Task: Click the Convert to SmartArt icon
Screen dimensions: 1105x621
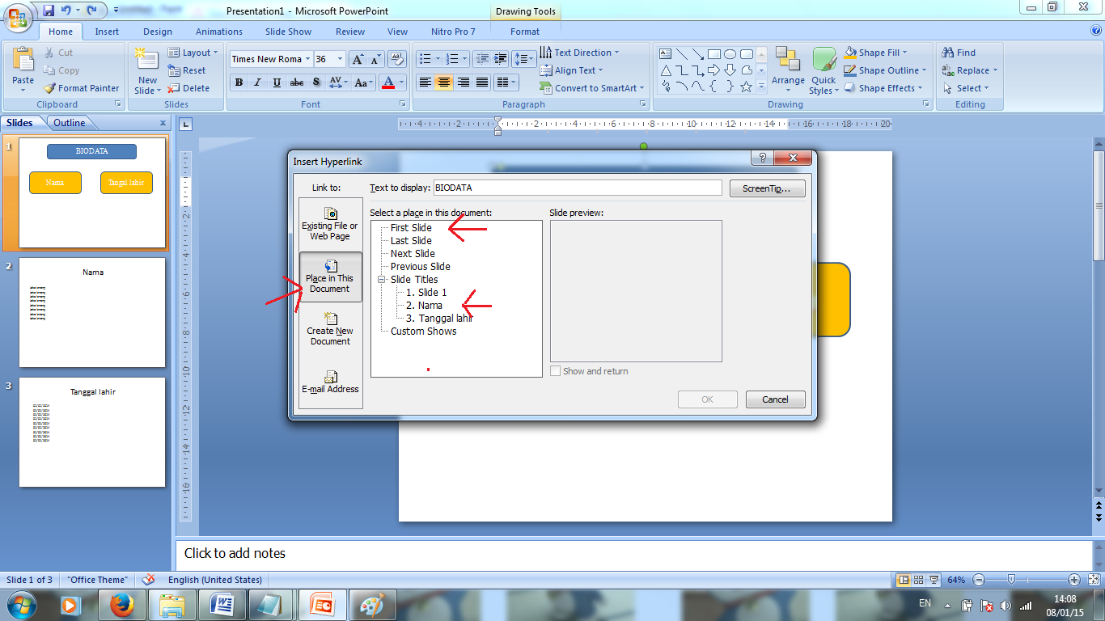Action: click(x=547, y=88)
